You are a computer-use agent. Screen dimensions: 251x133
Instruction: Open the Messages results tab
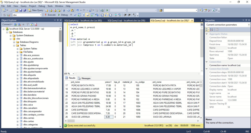[x=84, y=78]
